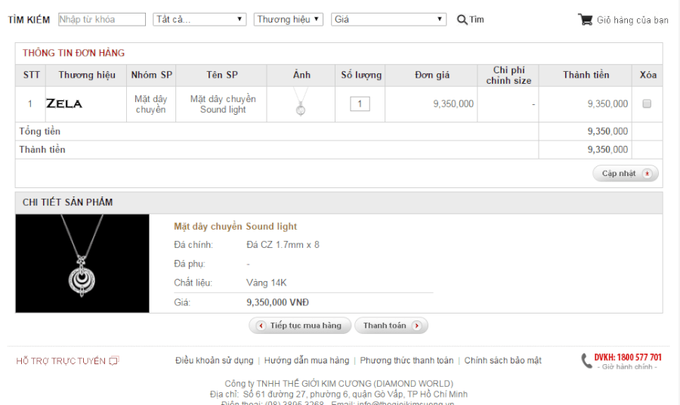This screenshot has height=405, width=680.
Task: Click the Cập nhật update button
Action: tap(625, 174)
